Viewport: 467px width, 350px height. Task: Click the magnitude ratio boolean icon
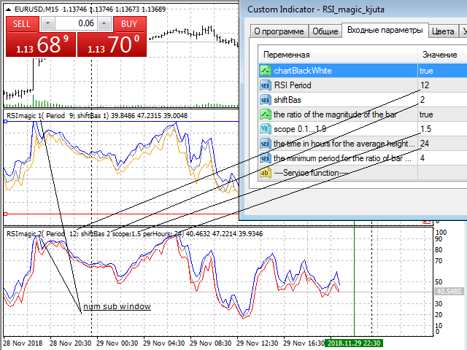pos(266,114)
